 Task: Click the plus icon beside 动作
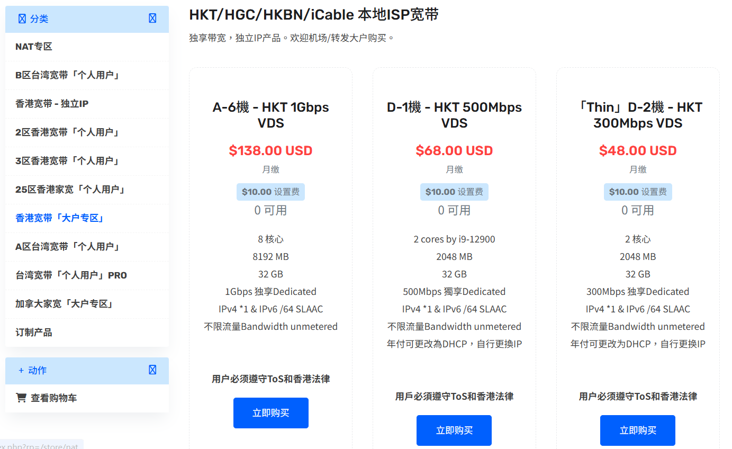click(x=21, y=370)
